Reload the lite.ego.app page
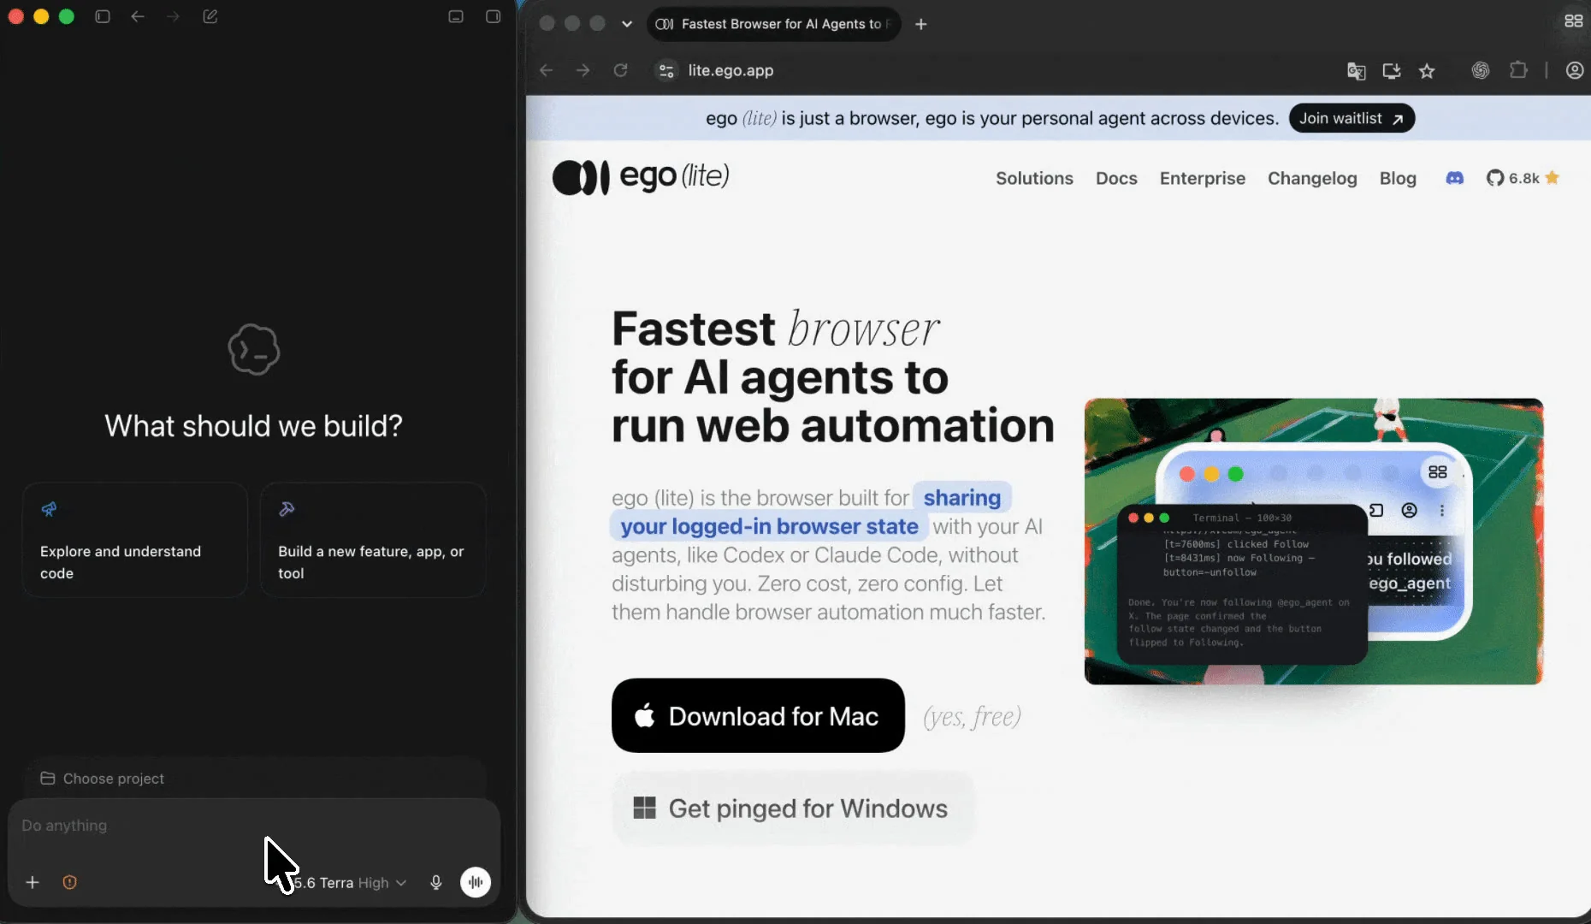Viewport: 1591px width, 924px height. click(621, 70)
